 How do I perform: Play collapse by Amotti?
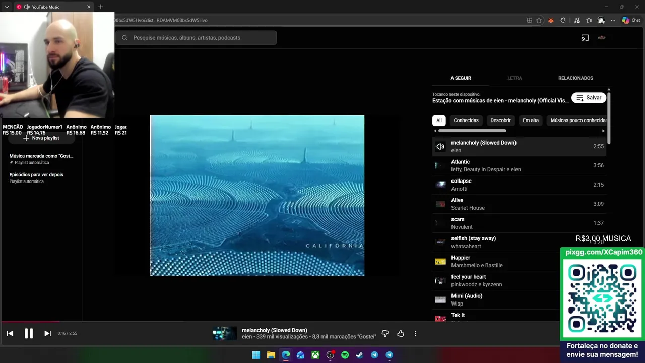[x=519, y=185]
